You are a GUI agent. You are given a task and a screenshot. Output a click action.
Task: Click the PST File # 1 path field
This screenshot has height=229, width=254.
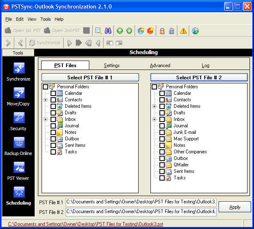[141, 202]
